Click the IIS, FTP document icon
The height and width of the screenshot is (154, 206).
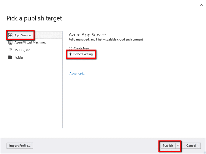pos(10,50)
